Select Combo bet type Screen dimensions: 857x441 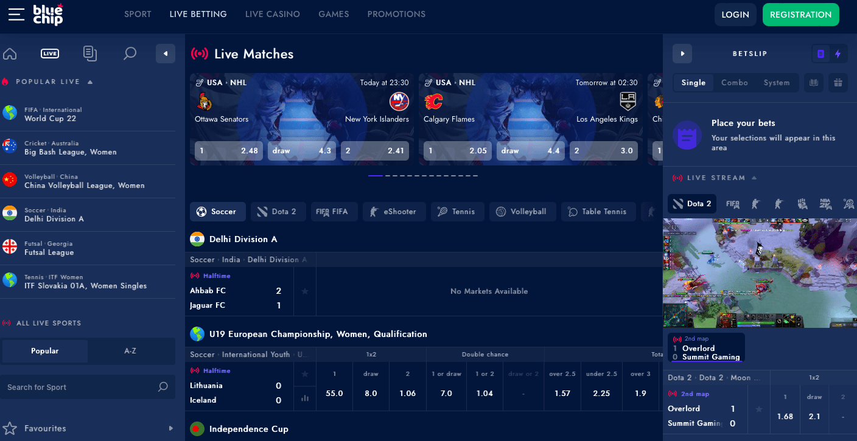point(735,83)
